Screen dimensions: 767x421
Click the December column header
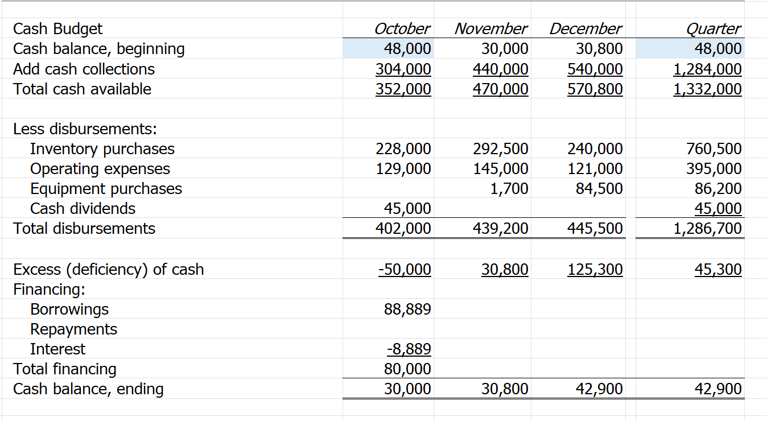click(x=585, y=28)
